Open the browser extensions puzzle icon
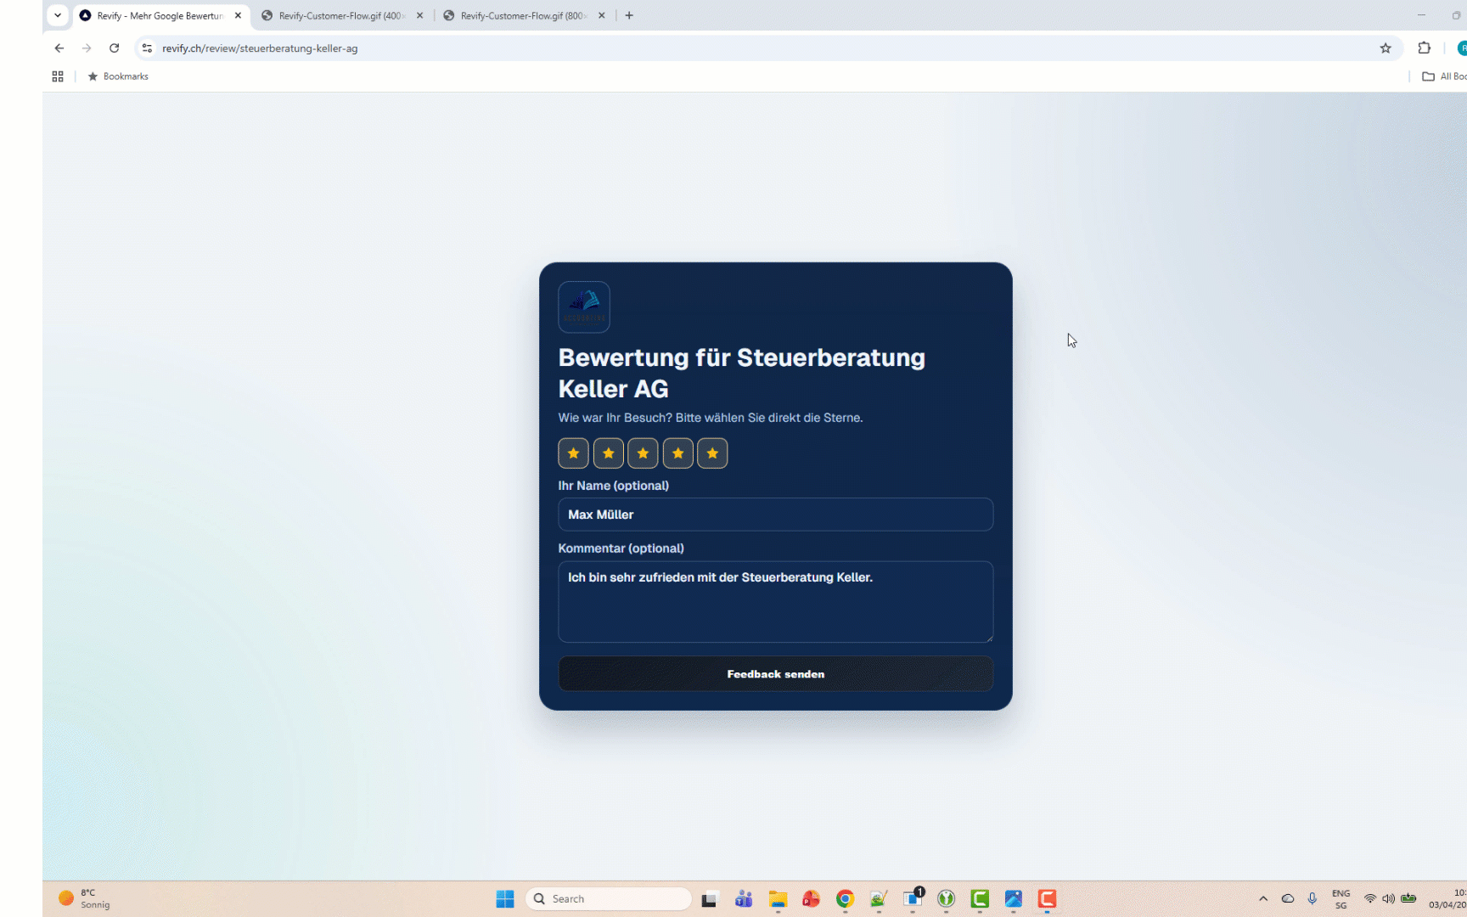Screen dimensions: 1467x917 pos(1424,48)
